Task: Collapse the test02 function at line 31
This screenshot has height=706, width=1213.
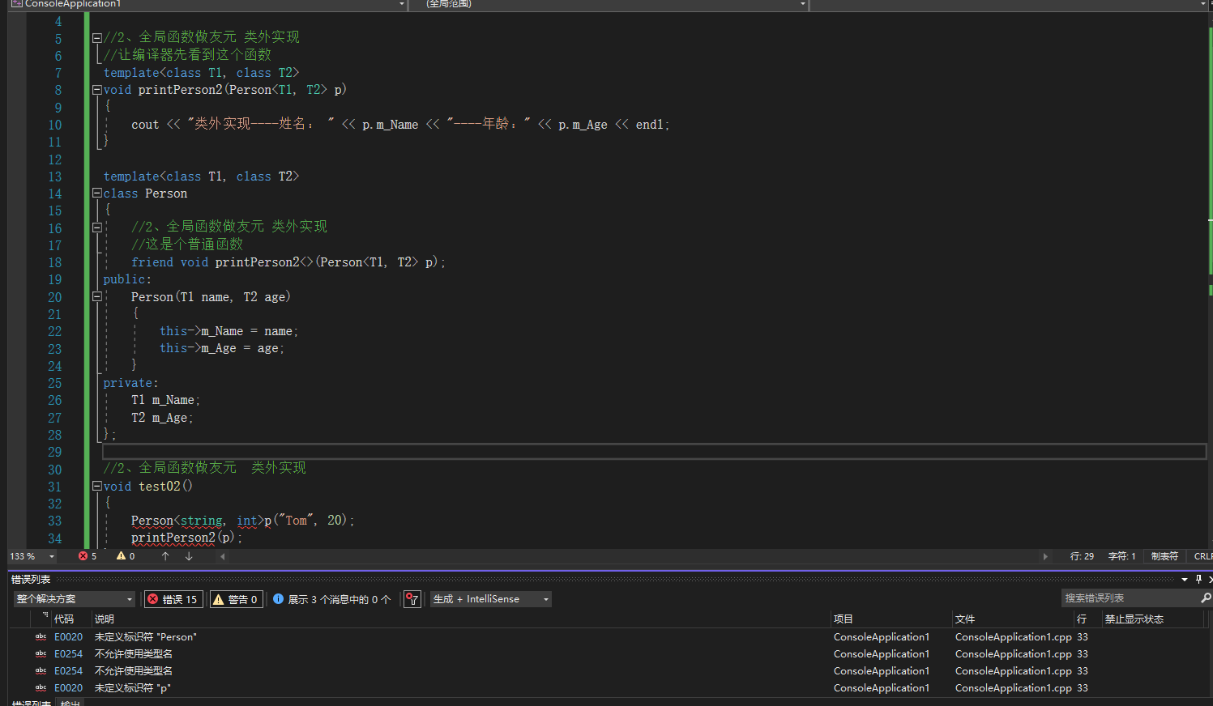Action: point(97,487)
